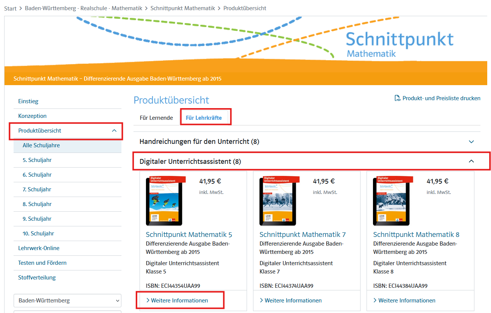Click the Produktübersicht page heading
The height and width of the screenshot is (313, 491).
pos(171,100)
